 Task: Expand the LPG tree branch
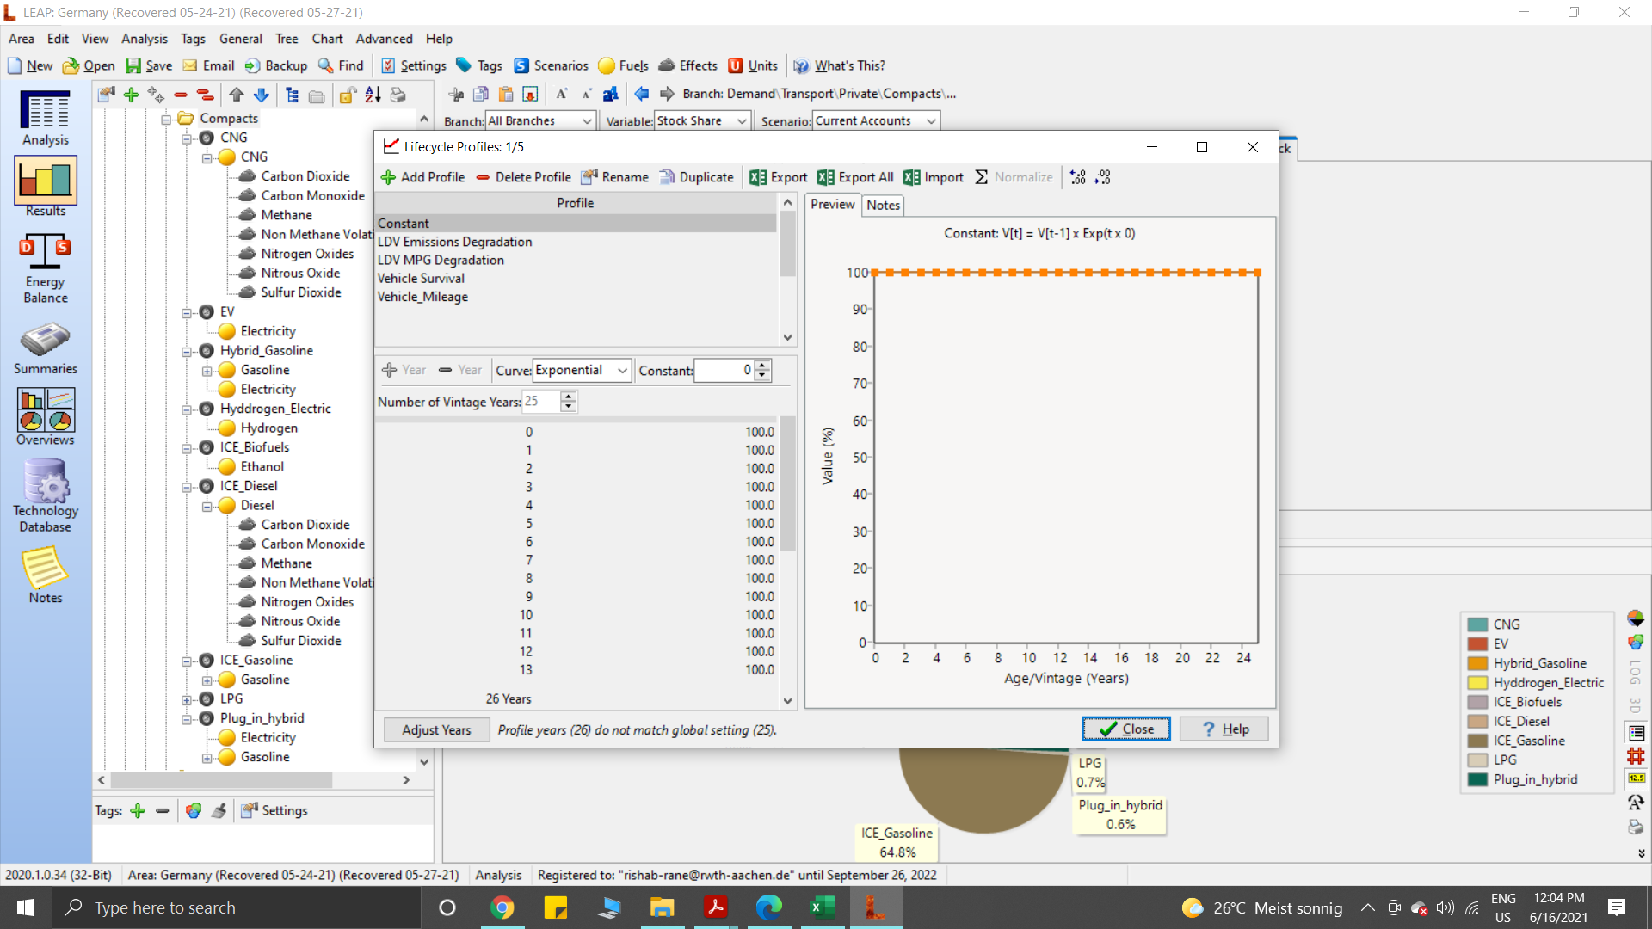pos(187,699)
